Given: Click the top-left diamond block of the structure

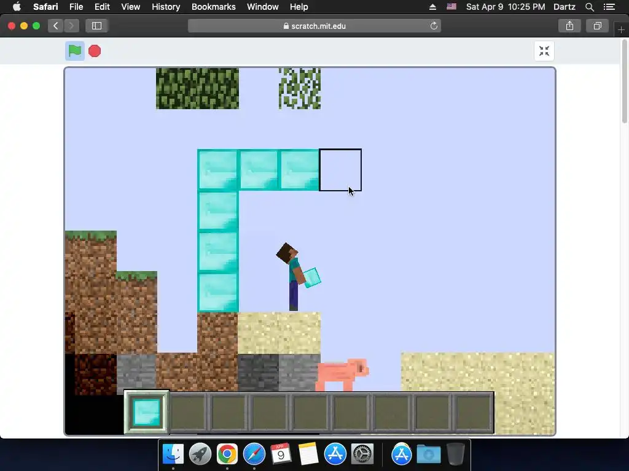Looking at the screenshot, I should 218,170.
